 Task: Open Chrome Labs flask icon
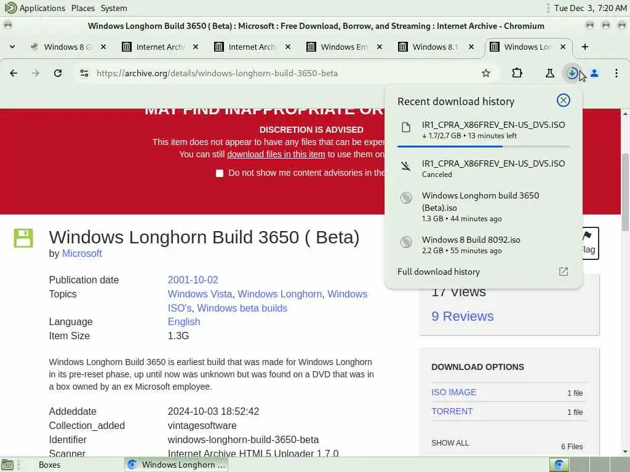click(549, 73)
